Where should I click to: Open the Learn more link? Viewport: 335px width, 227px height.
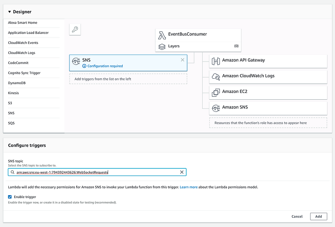pyautogui.click(x=189, y=187)
